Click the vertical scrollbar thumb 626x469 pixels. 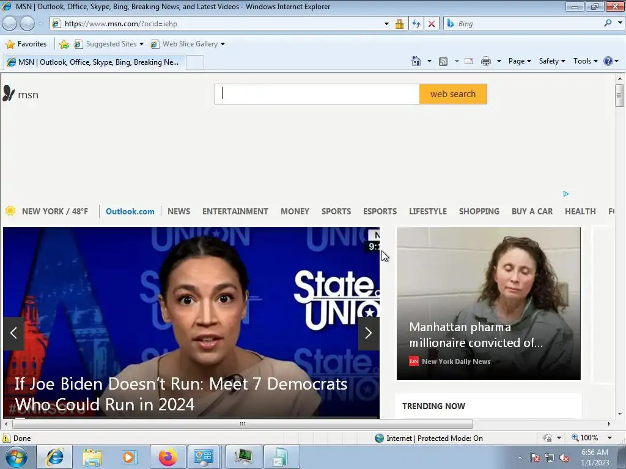[x=620, y=95]
